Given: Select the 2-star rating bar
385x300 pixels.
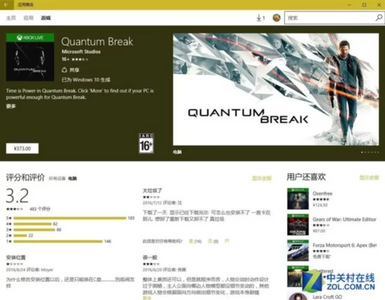Looking at the screenshot, I should tap(20, 236).
